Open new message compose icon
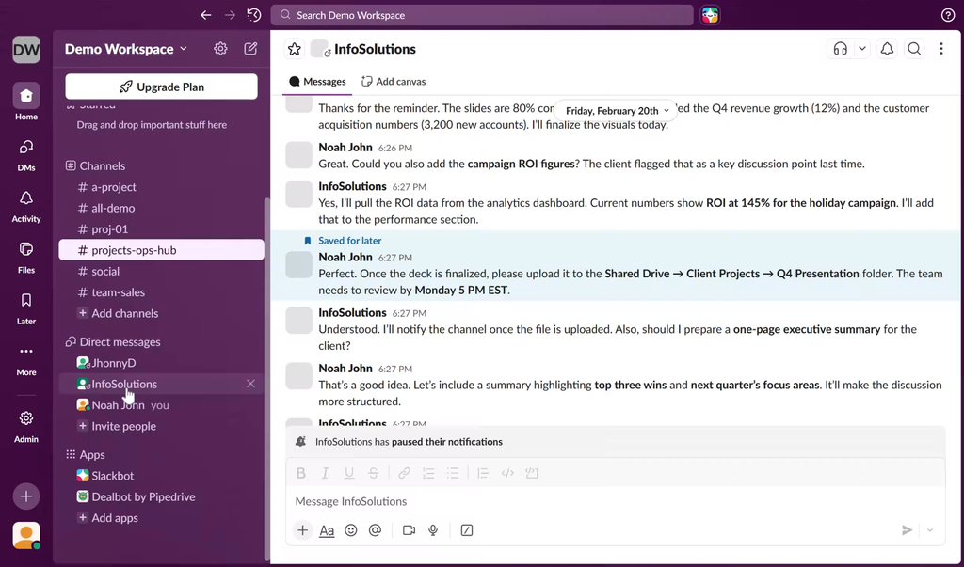Viewport: 964px width, 567px height. (250, 49)
